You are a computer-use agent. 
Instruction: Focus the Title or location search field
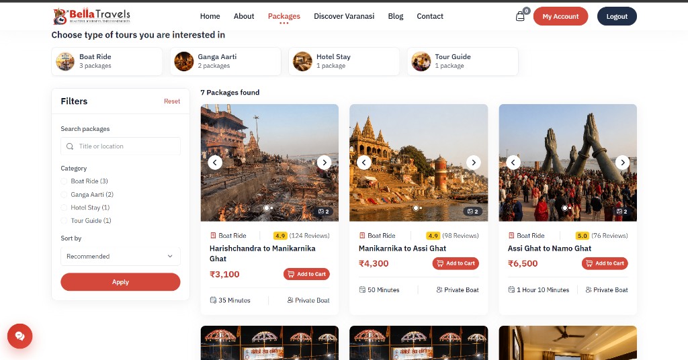point(120,146)
